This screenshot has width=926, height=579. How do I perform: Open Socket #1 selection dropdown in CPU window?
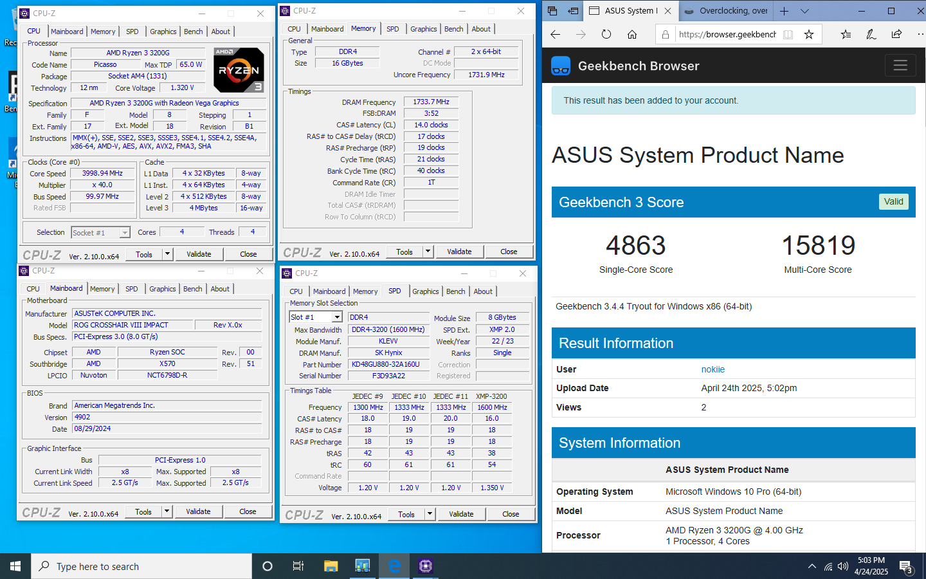pos(125,233)
